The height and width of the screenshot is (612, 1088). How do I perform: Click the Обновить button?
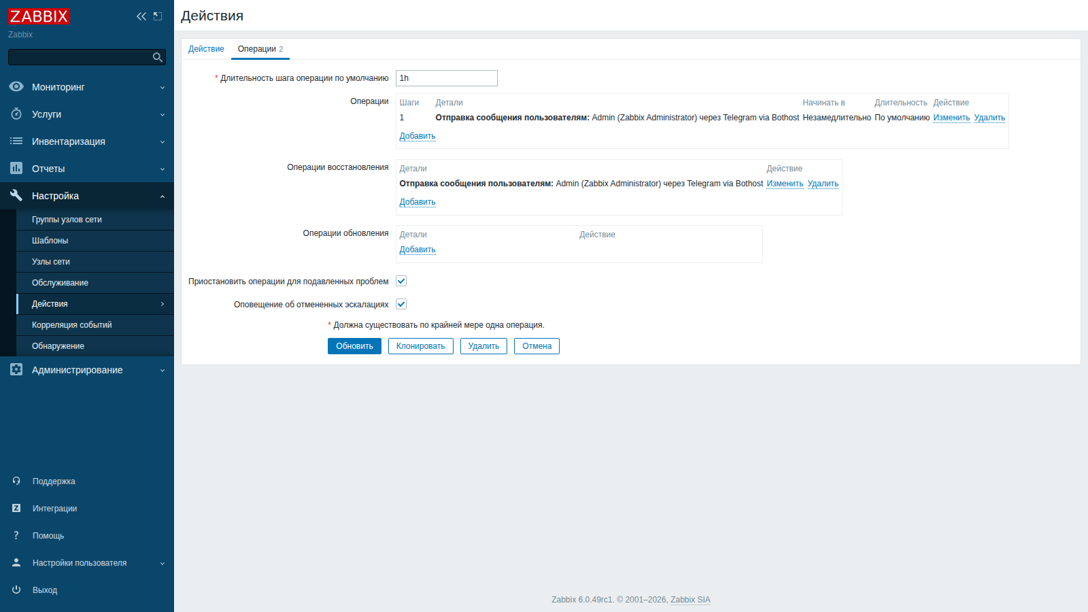pyautogui.click(x=354, y=346)
